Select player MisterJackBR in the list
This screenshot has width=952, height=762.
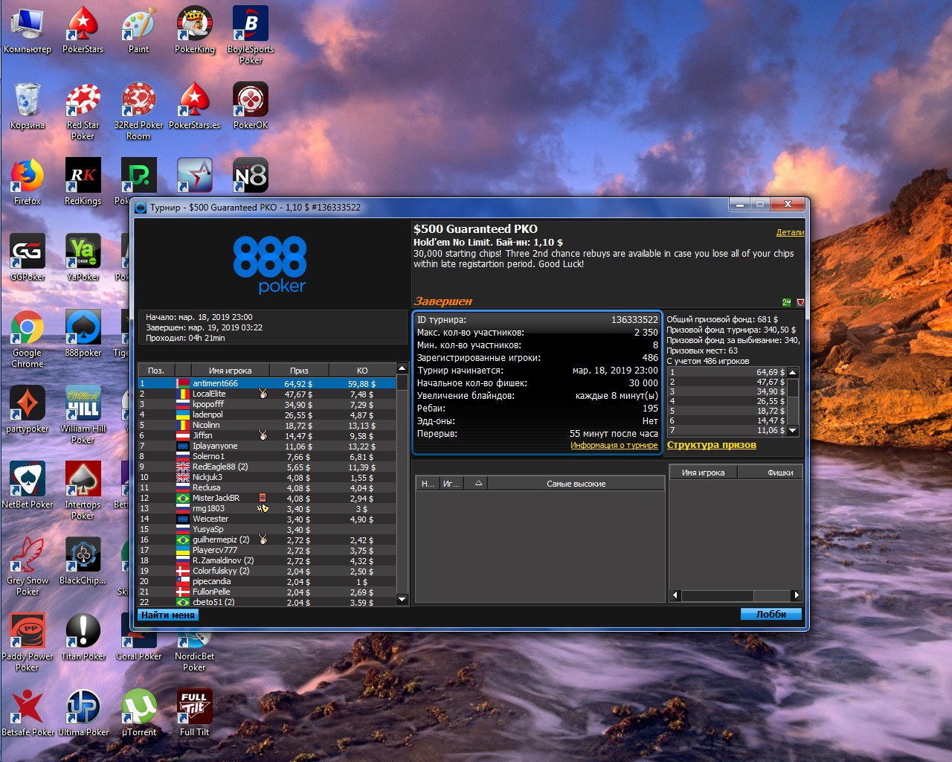[267, 498]
